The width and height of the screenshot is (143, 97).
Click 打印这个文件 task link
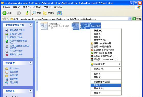tap(16, 51)
